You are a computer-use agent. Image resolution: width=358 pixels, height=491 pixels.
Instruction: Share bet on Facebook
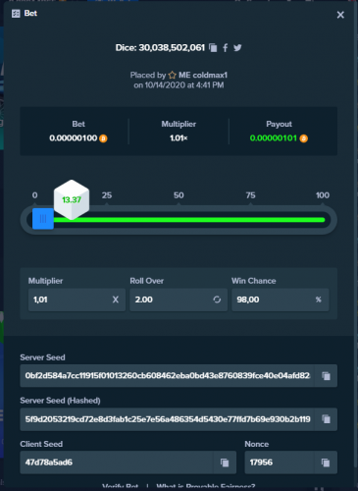click(x=226, y=48)
